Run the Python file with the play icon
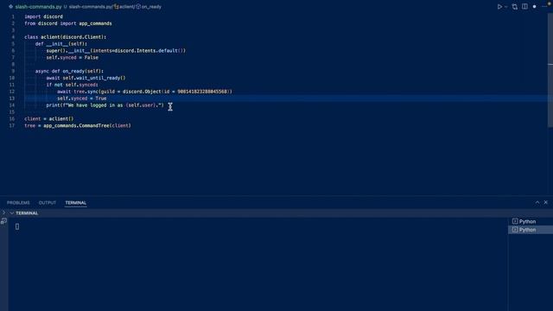The image size is (553, 311). 499,7
